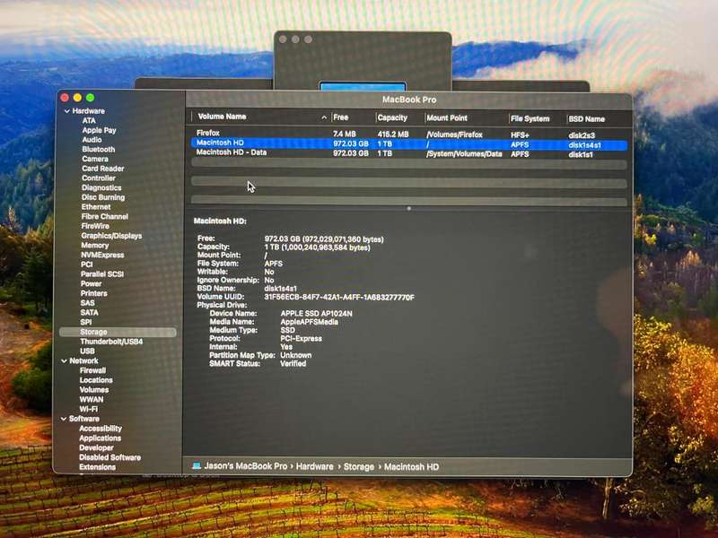
Task: Sort by the Volume Name column header
Action: tap(222, 117)
